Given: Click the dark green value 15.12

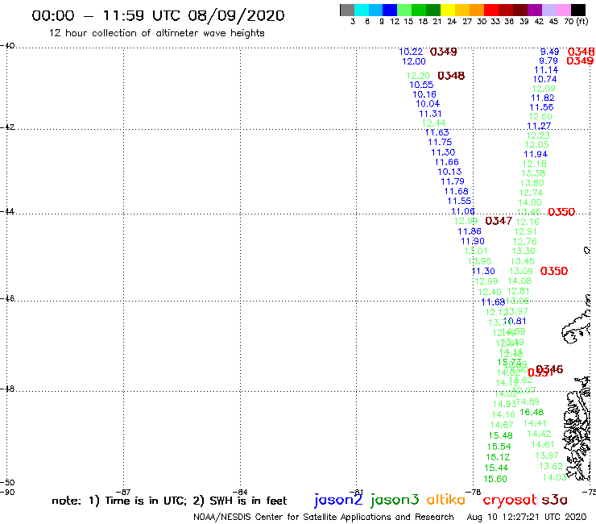Looking at the screenshot, I should pos(498,457).
